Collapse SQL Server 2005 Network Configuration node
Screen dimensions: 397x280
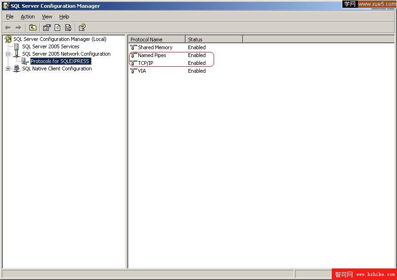point(8,54)
